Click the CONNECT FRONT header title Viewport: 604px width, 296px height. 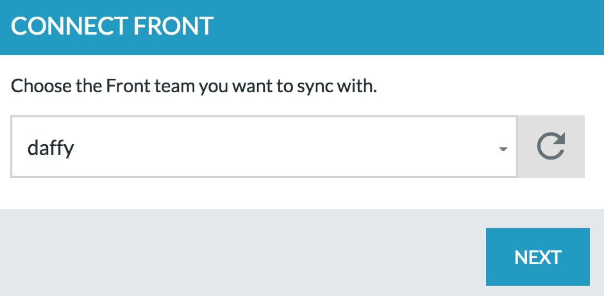[x=112, y=26]
